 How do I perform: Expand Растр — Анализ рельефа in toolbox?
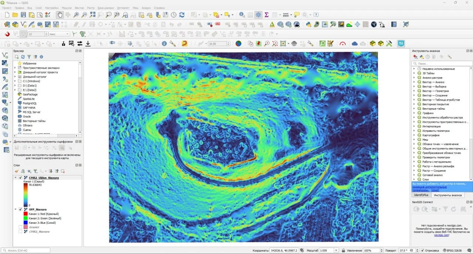(x=414, y=167)
